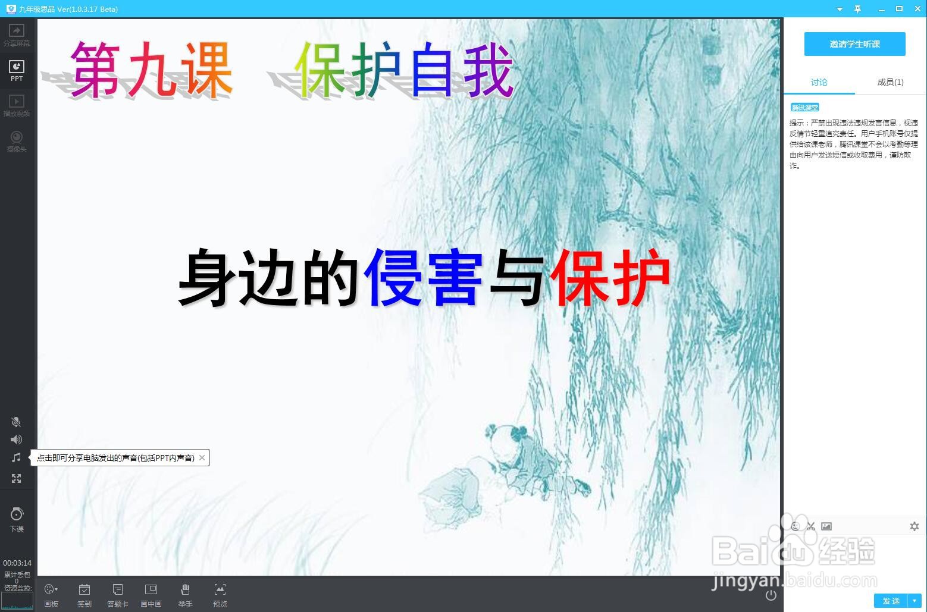The width and height of the screenshot is (927, 612).
Task: Click the 腾讯课堂 tag in discussion
Action: [804, 107]
